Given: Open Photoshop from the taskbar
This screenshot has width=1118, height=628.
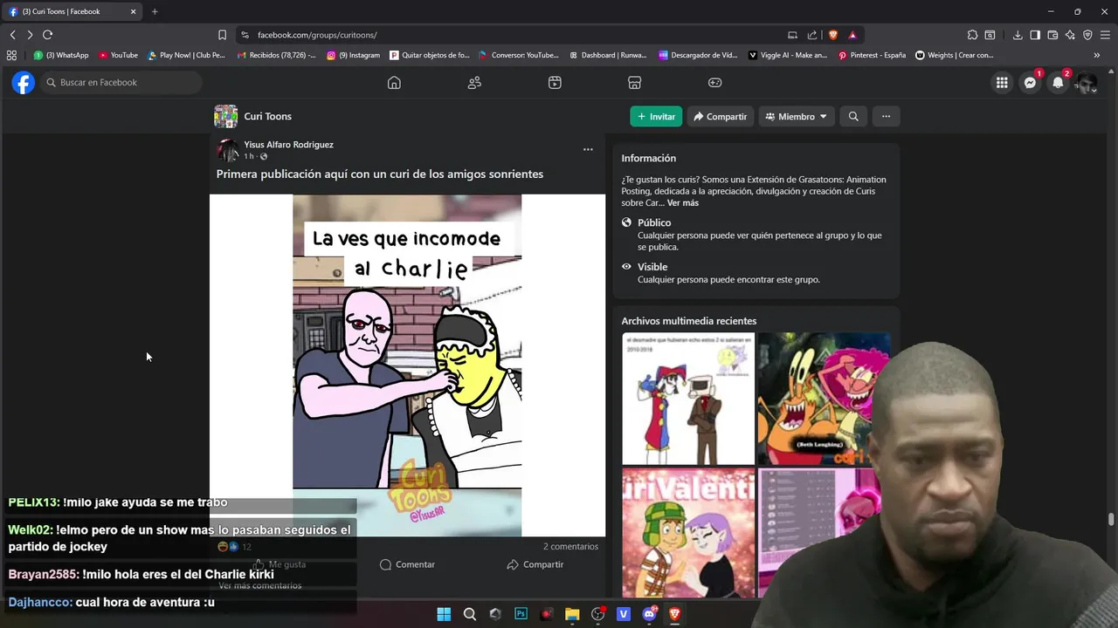Looking at the screenshot, I should [521, 614].
